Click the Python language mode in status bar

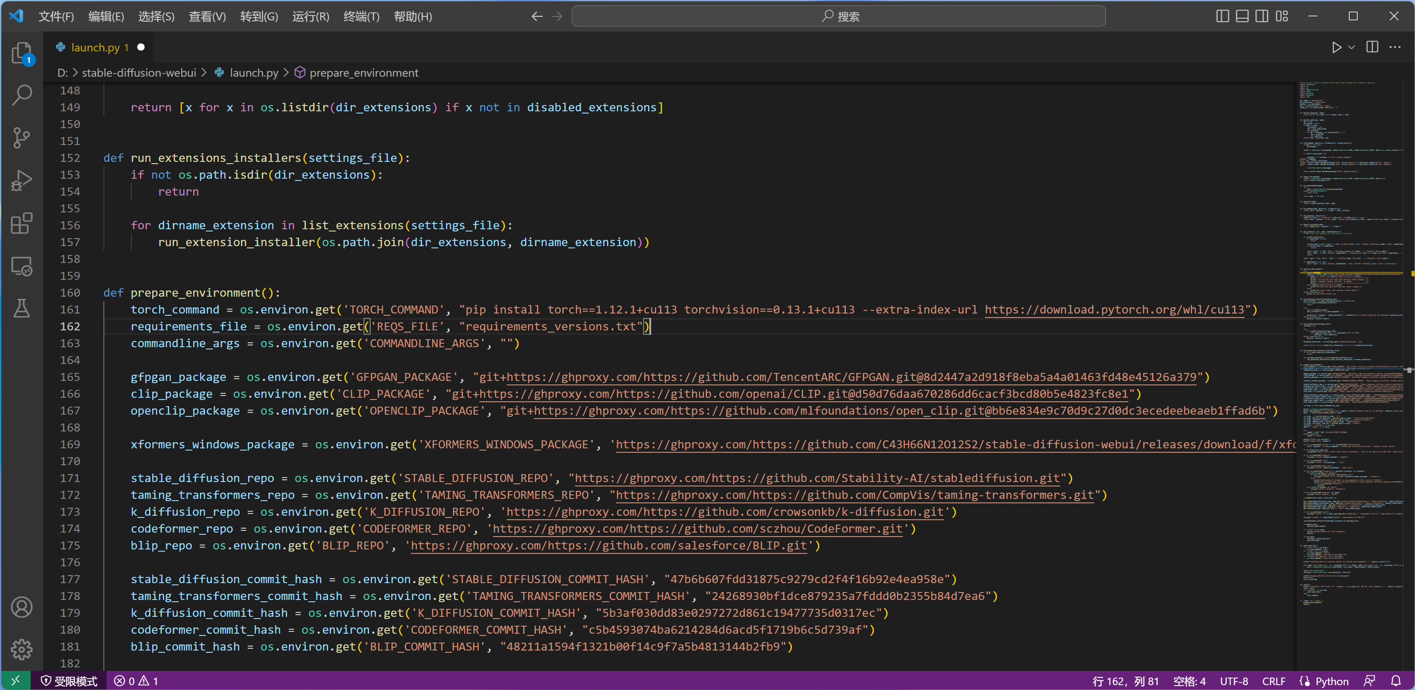(1331, 681)
